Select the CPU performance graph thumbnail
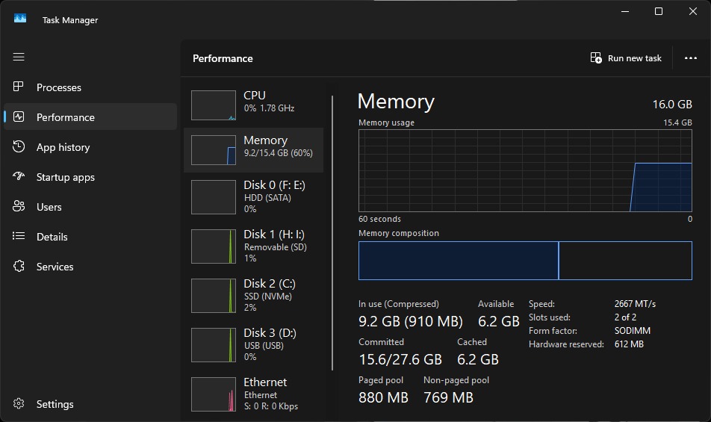Screen dimensions: 711x422 click(x=214, y=105)
